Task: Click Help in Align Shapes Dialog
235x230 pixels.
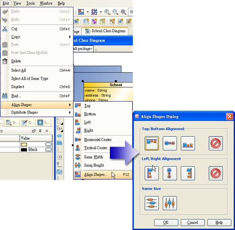Action: coord(219,222)
